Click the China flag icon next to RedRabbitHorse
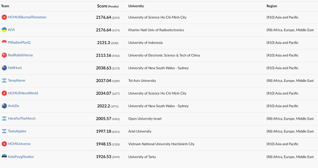Viewport: 318px width, 168px height. [x=4, y=55]
